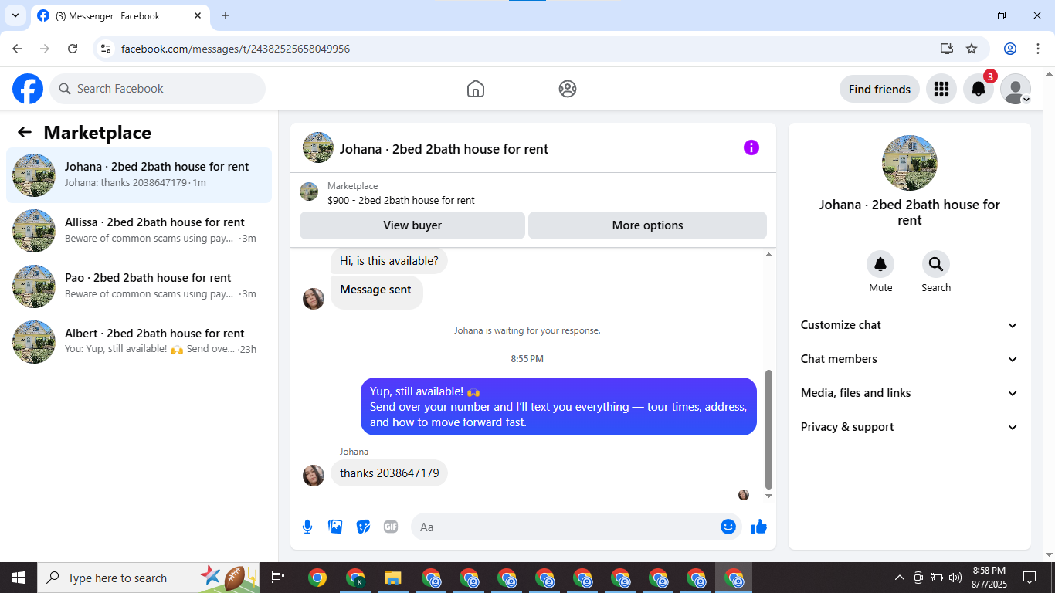Viewport: 1055px width, 593px height.
Task: Open the Chrome profile icon
Action: [1010, 49]
